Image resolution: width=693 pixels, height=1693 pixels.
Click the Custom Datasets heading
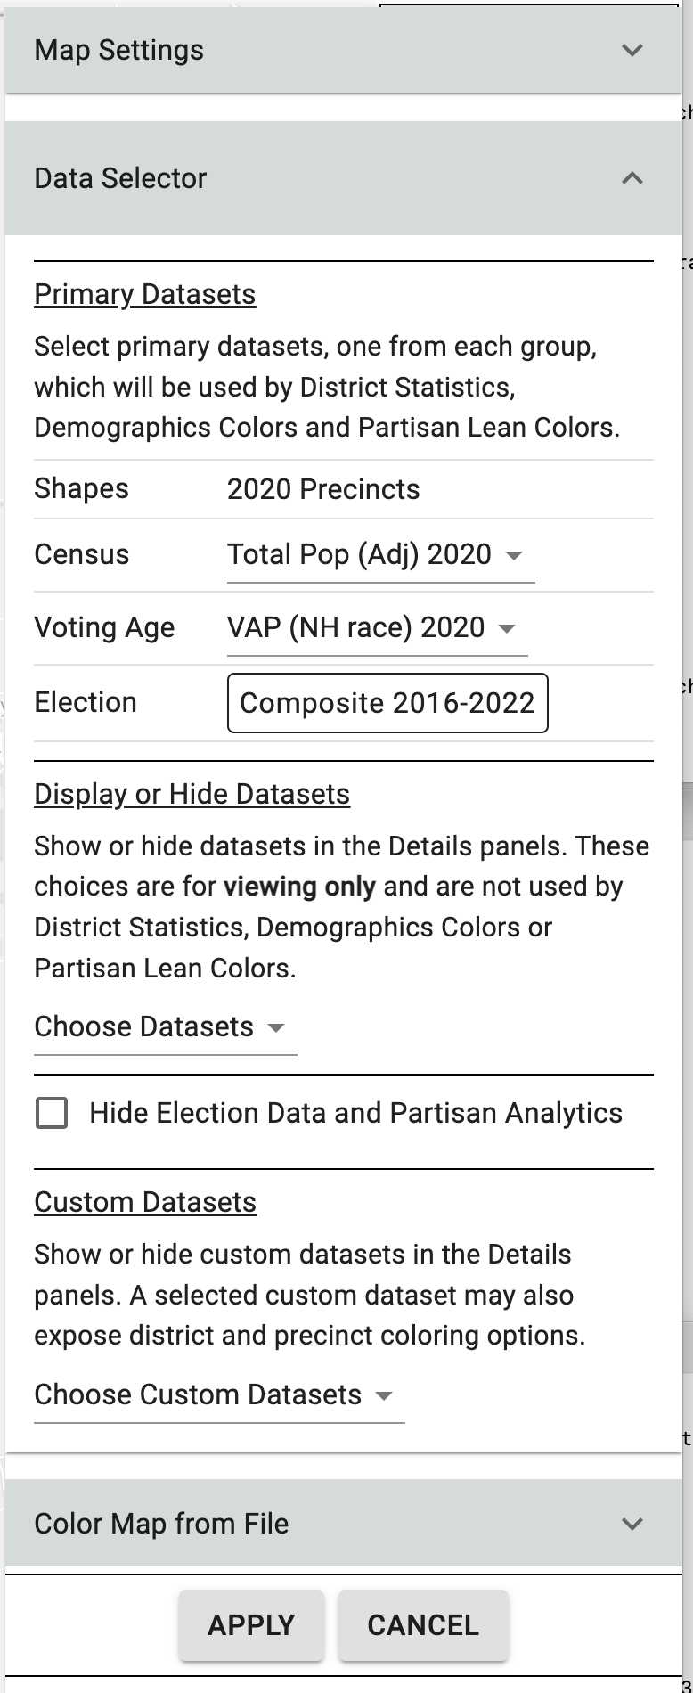(144, 1202)
